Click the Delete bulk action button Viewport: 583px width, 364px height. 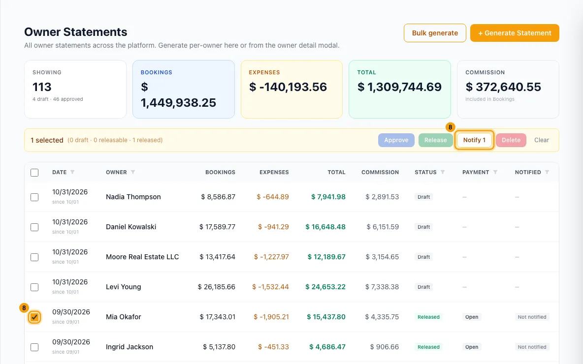(x=511, y=140)
